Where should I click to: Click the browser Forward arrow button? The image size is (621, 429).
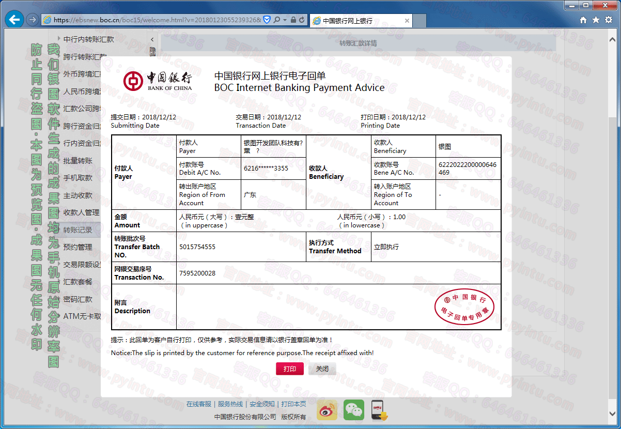click(32, 20)
